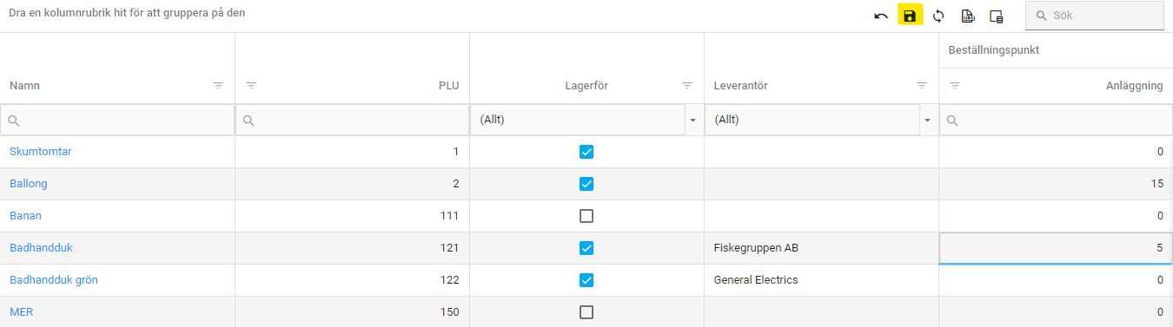The image size is (1173, 327).
Task: Expand the Leverantör (Allt) filter dropdown
Action: pos(928,121)
